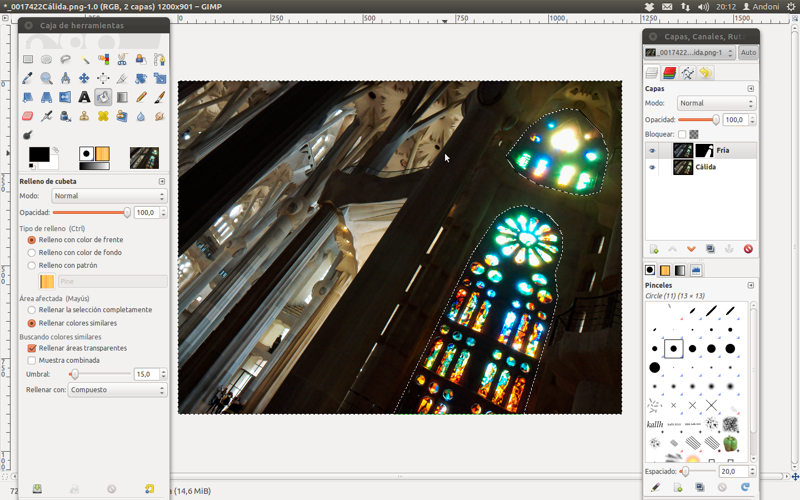
Task: Open the layer Modo Normal dropdown
Action: (717, 103)
